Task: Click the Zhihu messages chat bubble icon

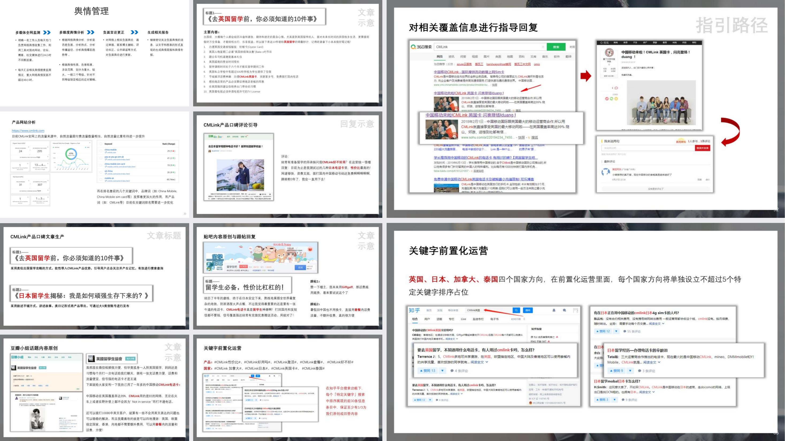Action: point(564,310)
